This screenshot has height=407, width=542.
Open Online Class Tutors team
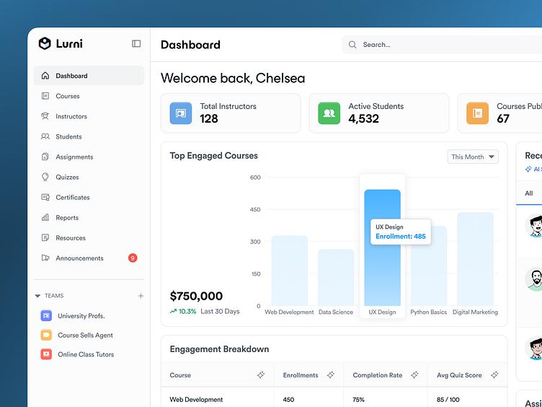click(x=89, y=354)
